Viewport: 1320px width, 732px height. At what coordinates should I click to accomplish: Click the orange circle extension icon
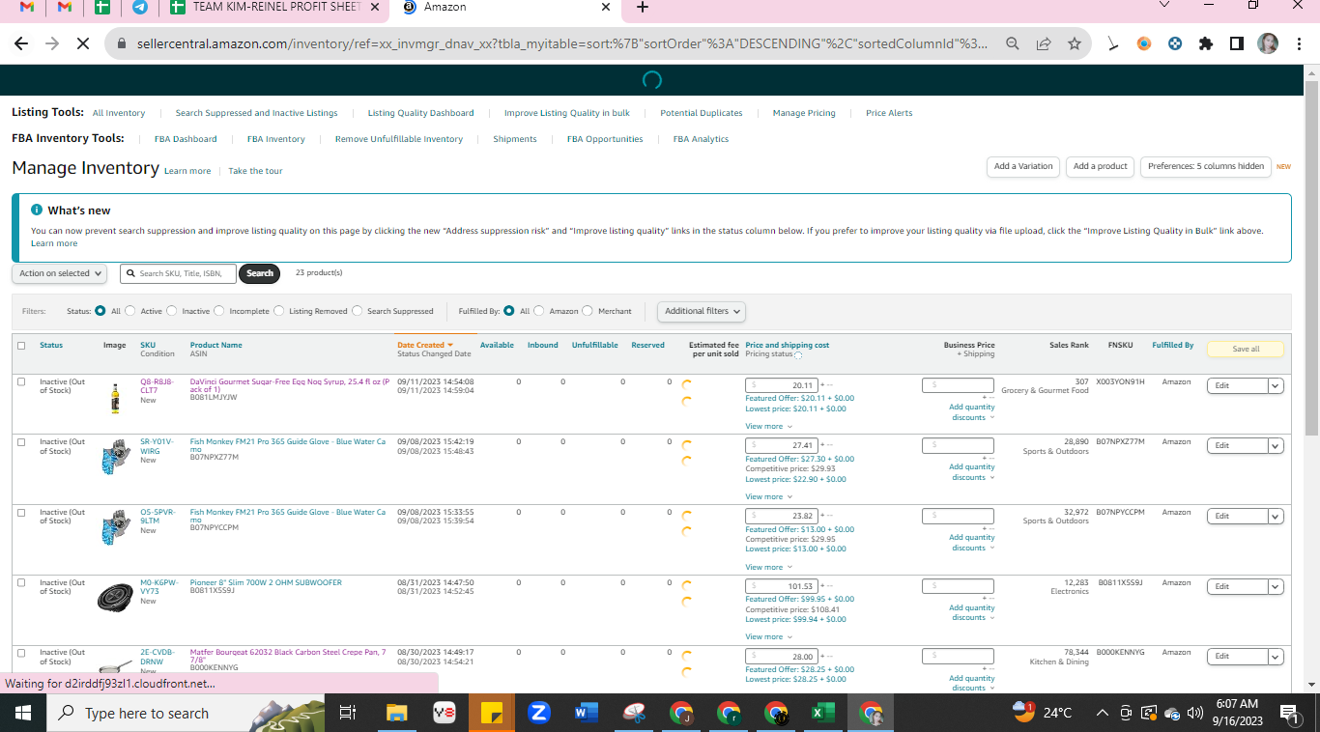pyautogui.click(x=1144, y=43)
